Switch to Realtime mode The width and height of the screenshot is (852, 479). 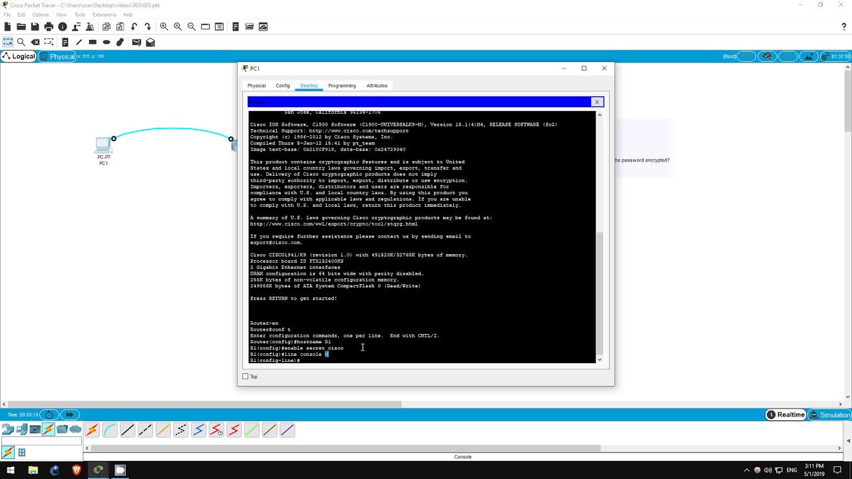point(786,415)
